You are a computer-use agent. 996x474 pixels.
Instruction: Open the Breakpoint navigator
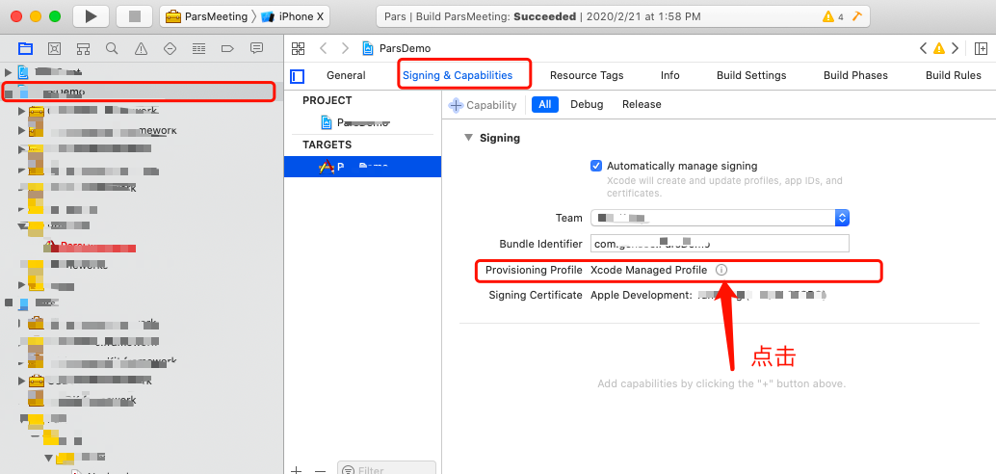(227, 48)
